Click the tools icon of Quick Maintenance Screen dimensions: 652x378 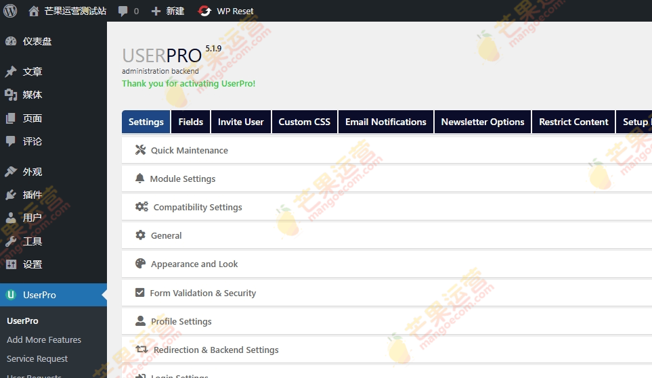(x=141, y=150)
